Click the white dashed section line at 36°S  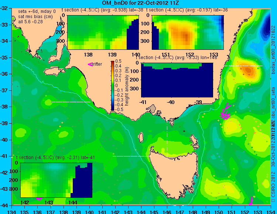tap(243, 66)
